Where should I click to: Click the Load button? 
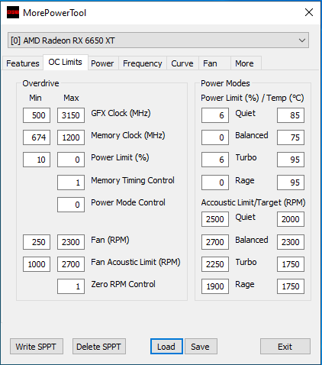pyautogui.click(x=166, y=347)
